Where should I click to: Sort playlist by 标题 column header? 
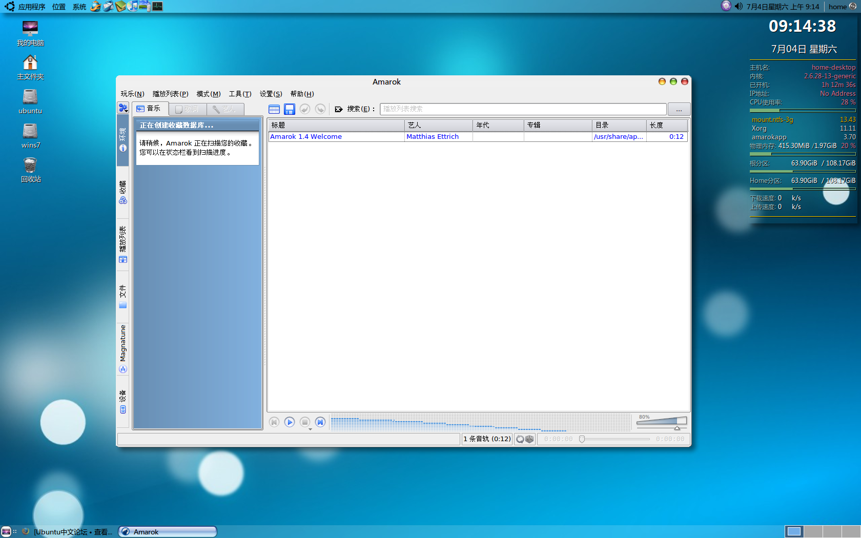tap(336, 125)
